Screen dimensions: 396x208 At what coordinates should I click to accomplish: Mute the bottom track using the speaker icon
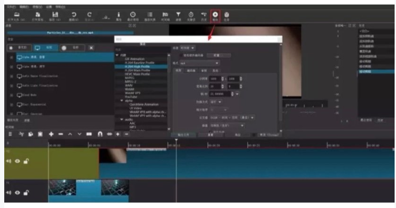[x=9, y=192]
